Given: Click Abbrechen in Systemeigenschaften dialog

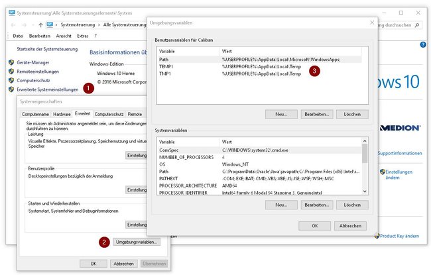Looking at the screenshot, I should click(x=124, y=264).
